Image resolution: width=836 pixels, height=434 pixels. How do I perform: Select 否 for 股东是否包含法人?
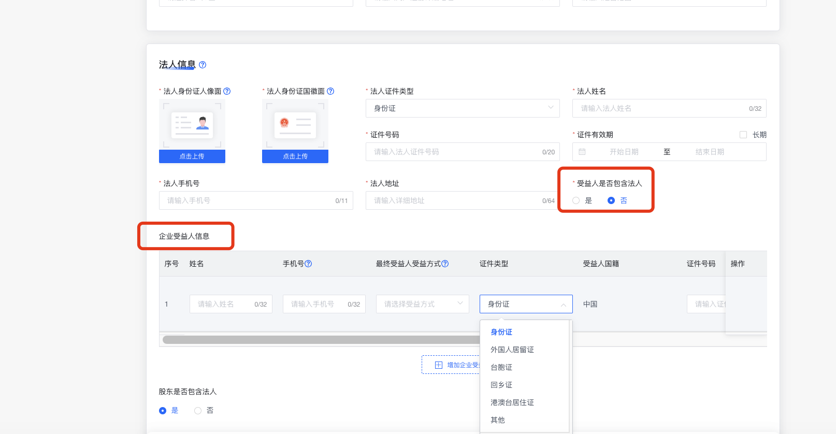coord(198,410)
